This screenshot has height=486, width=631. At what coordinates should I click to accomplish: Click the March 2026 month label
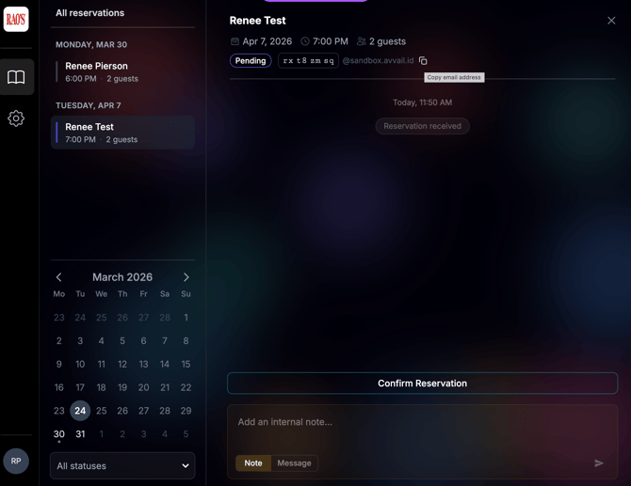coord(122,277)
